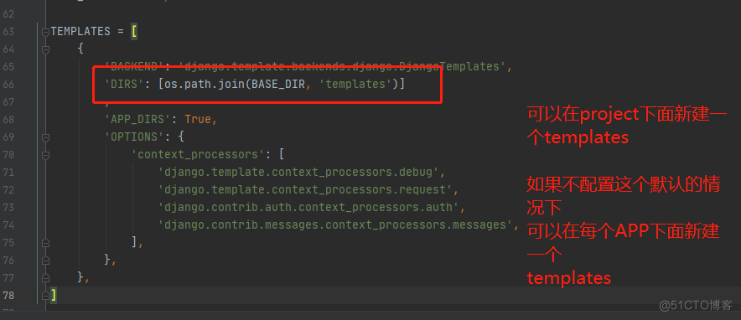This screenshot has width=741, height=320.
Task: Click os.path.join in the DIRS line
Action: (205, 85)
